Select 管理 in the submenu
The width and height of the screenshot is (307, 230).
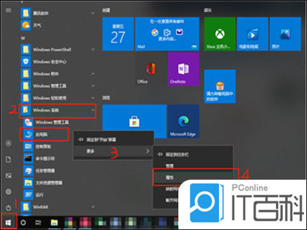(193, 166)
